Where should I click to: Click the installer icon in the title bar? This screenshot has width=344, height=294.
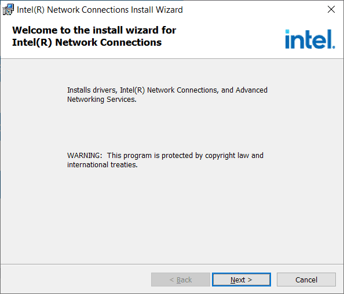click(x=8, y=10)
